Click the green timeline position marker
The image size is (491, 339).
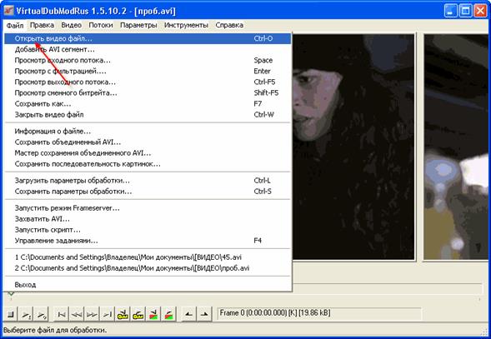(x=11, y=294)
